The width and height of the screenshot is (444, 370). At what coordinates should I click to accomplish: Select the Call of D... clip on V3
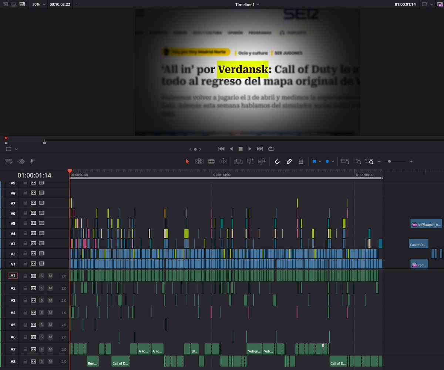pyautogui.click(x=418, y=244)
